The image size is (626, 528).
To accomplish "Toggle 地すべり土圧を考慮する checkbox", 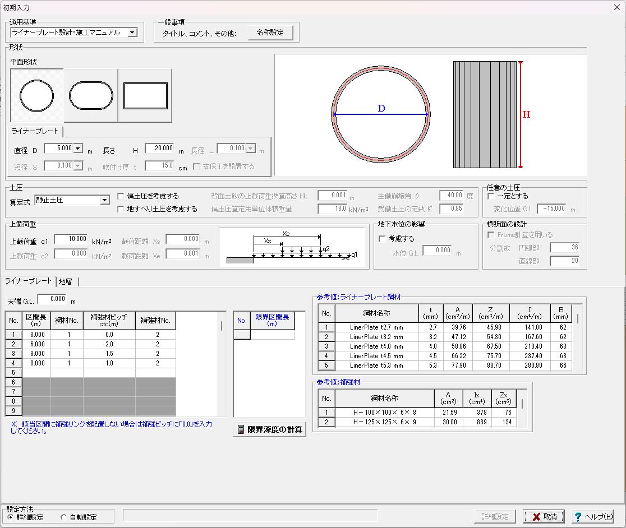I will point(121,209).
